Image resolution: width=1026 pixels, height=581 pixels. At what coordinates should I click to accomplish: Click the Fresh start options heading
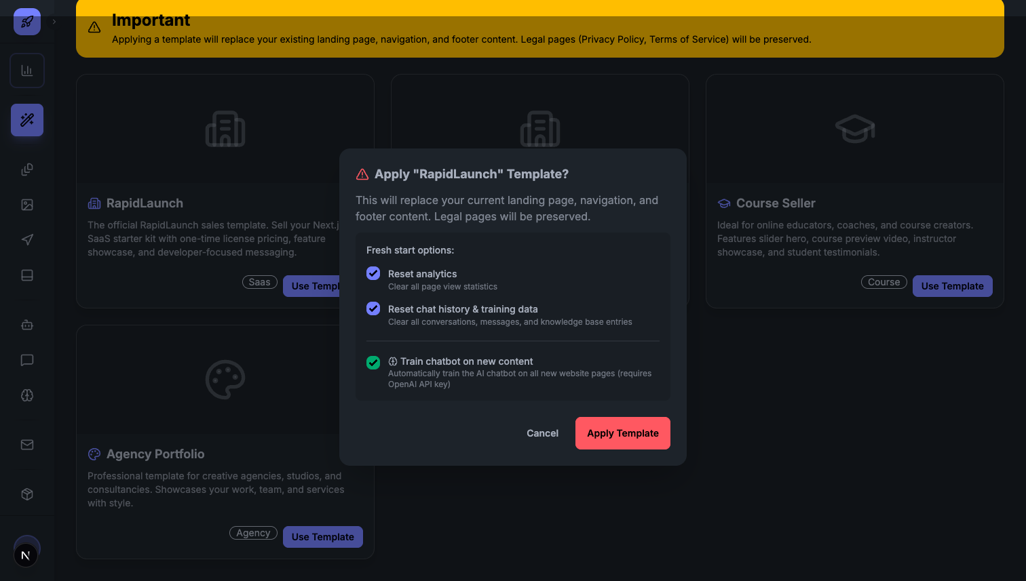point(411,250)
